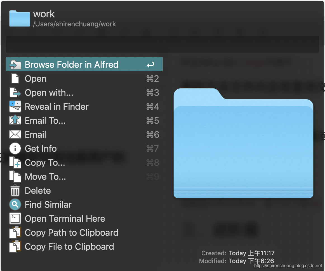Click the Email To upload icon
The image size is (325, 271).
(x=15, y=120)
